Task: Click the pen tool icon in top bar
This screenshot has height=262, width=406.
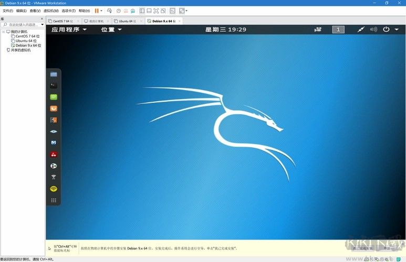Action: [361, 29]
